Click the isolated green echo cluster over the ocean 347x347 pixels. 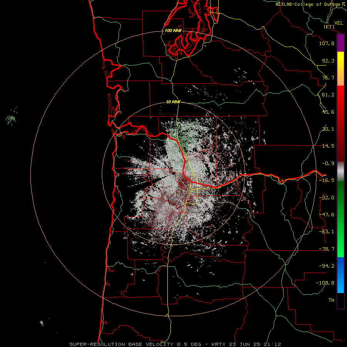(11, 117)
